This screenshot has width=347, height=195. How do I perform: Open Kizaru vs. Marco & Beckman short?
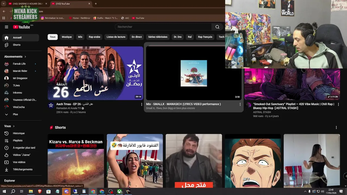pos(76,161)
